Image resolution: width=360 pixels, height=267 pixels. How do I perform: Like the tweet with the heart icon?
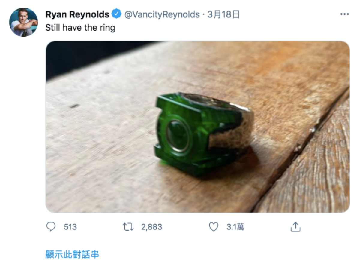(213, 227)
